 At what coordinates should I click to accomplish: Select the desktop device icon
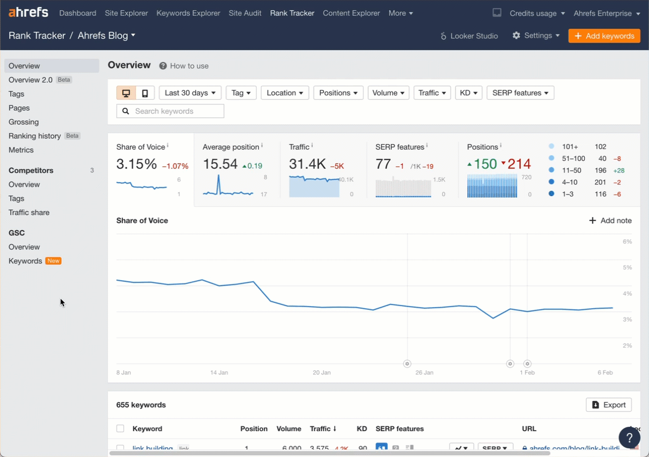(126, 92)
